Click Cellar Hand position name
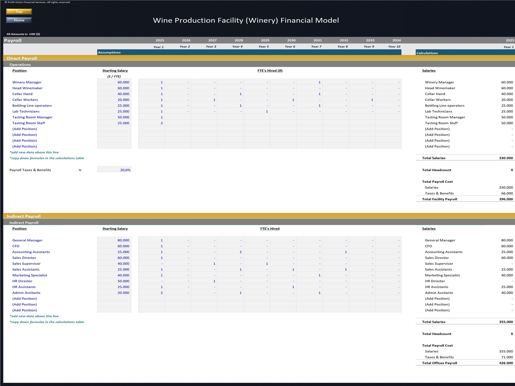This screenshot has height=386, width=515. 22,94
